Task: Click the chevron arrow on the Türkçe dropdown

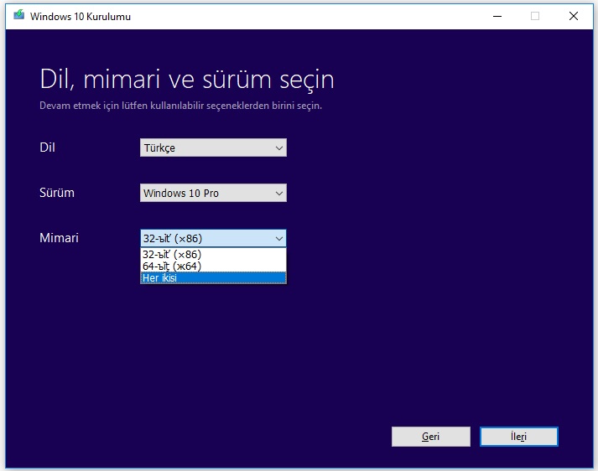Action: click(x=279, y=148)
